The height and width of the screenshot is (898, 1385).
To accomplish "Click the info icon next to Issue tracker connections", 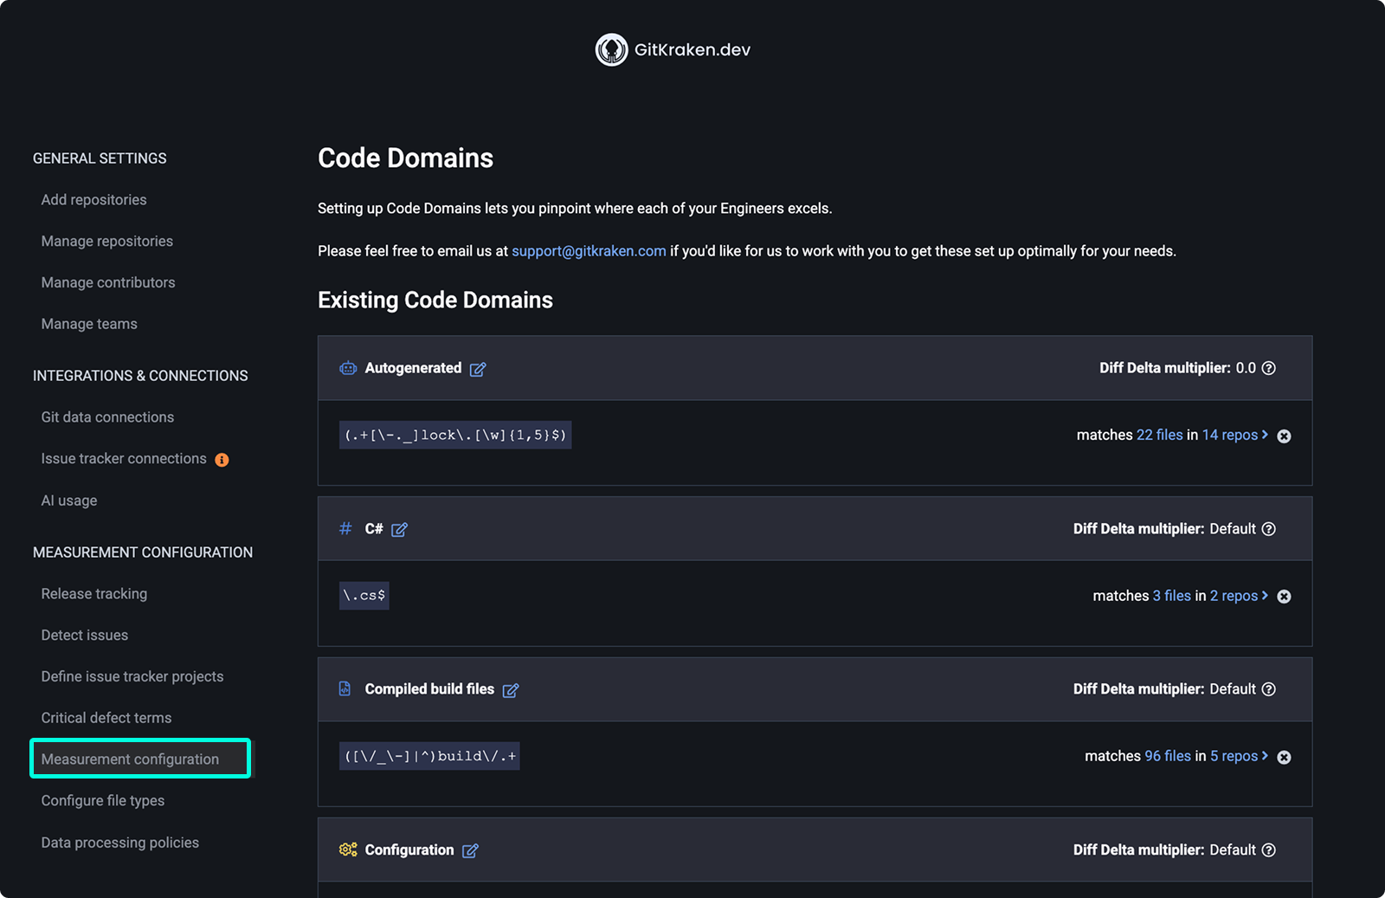I will (x=222, y=459).
